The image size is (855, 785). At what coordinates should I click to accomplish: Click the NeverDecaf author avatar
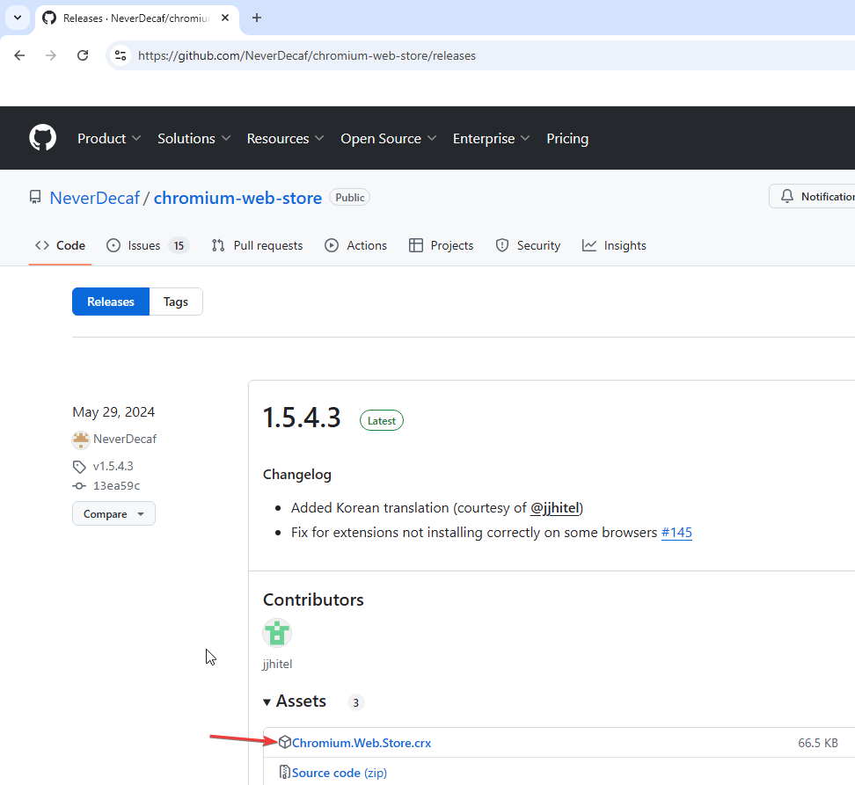point(81,440)
